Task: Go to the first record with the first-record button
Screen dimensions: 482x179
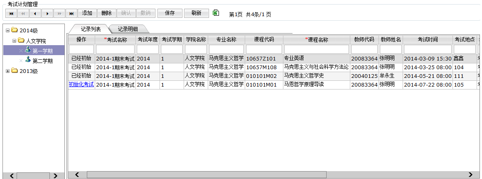Action: (x=11, y=13)
